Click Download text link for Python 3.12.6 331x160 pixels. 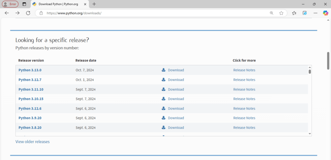coord(176,108)
